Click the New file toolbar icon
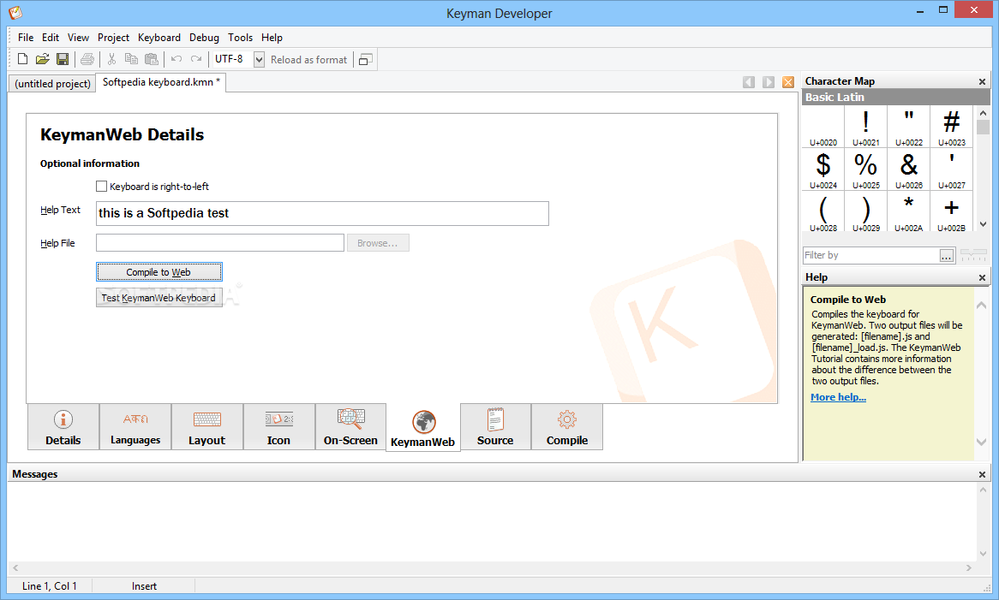Image resolution: width=999 pixels, height=600 pixels. (x=22, y=59)
